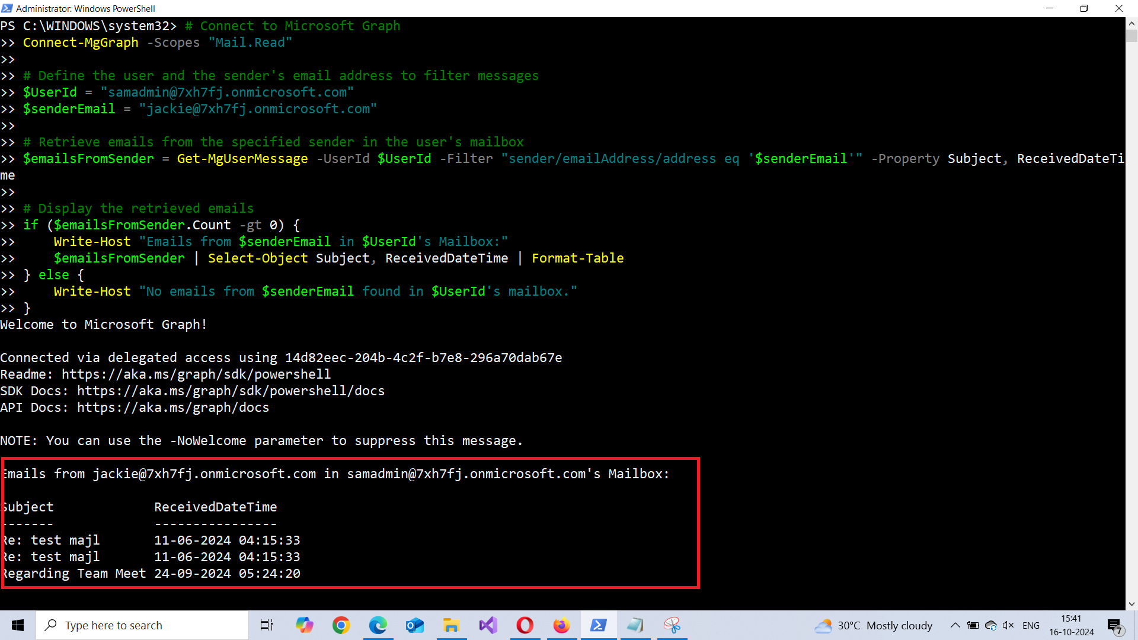Open Outlook from the taskbar
Screen dimensions: 1138x640
pyautogui.click(x=415, y=625)
